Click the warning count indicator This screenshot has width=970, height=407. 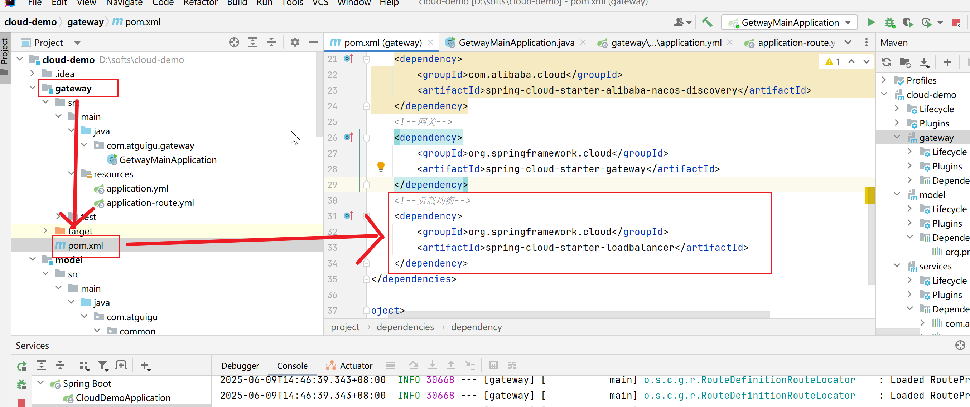(x=833, y=61)
